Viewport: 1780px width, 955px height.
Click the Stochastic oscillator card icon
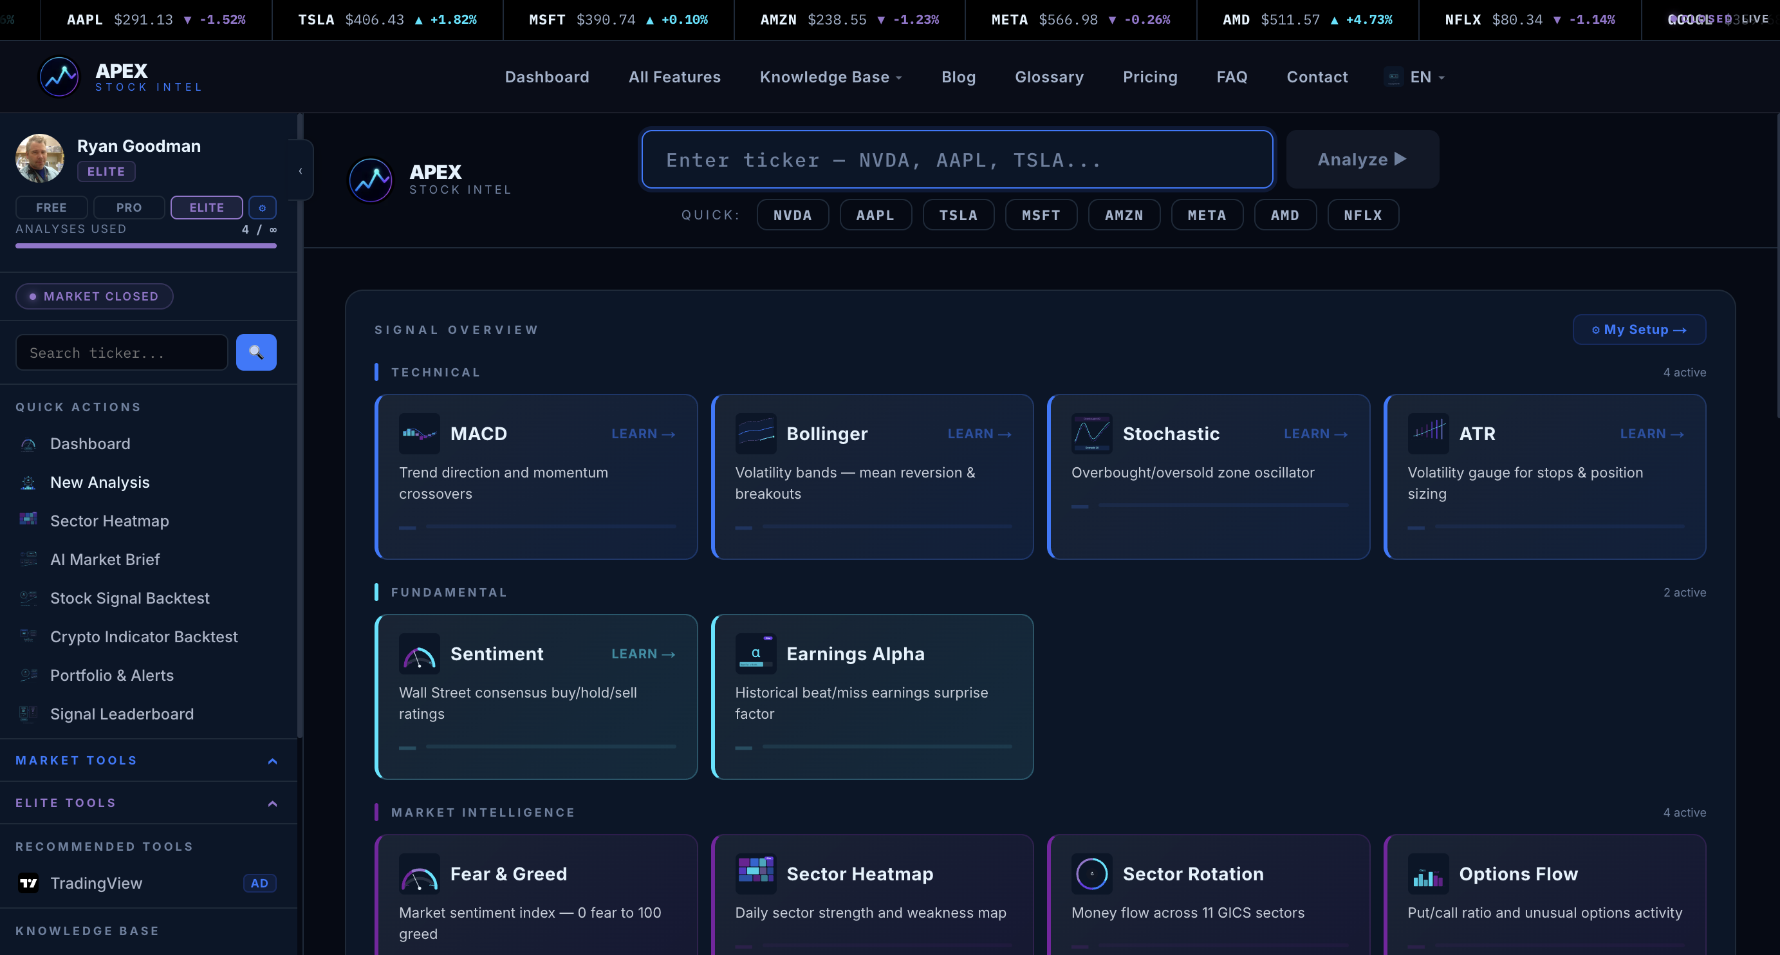pos(1092,434)
